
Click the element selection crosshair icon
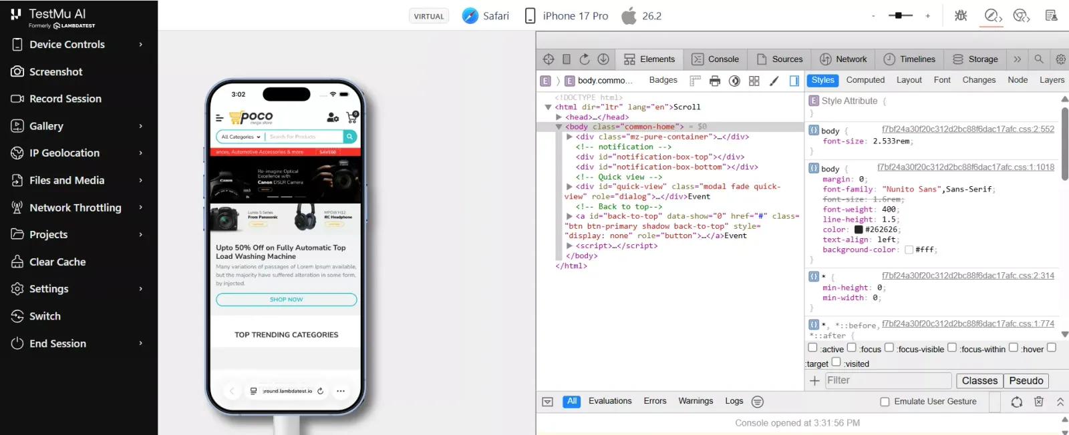tap(549, 59)
